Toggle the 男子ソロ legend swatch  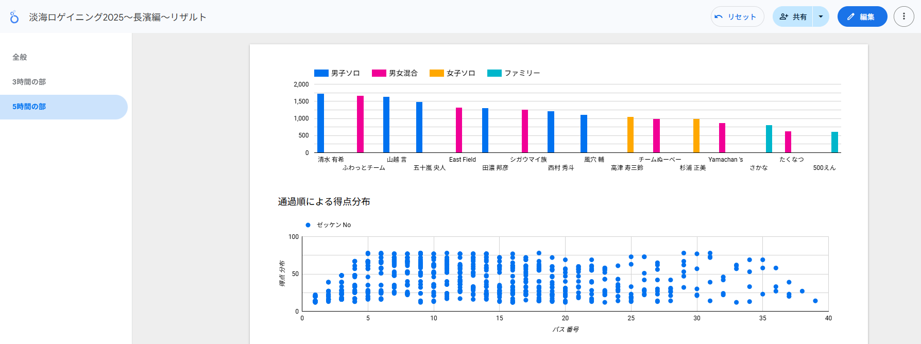click(321, 73)
